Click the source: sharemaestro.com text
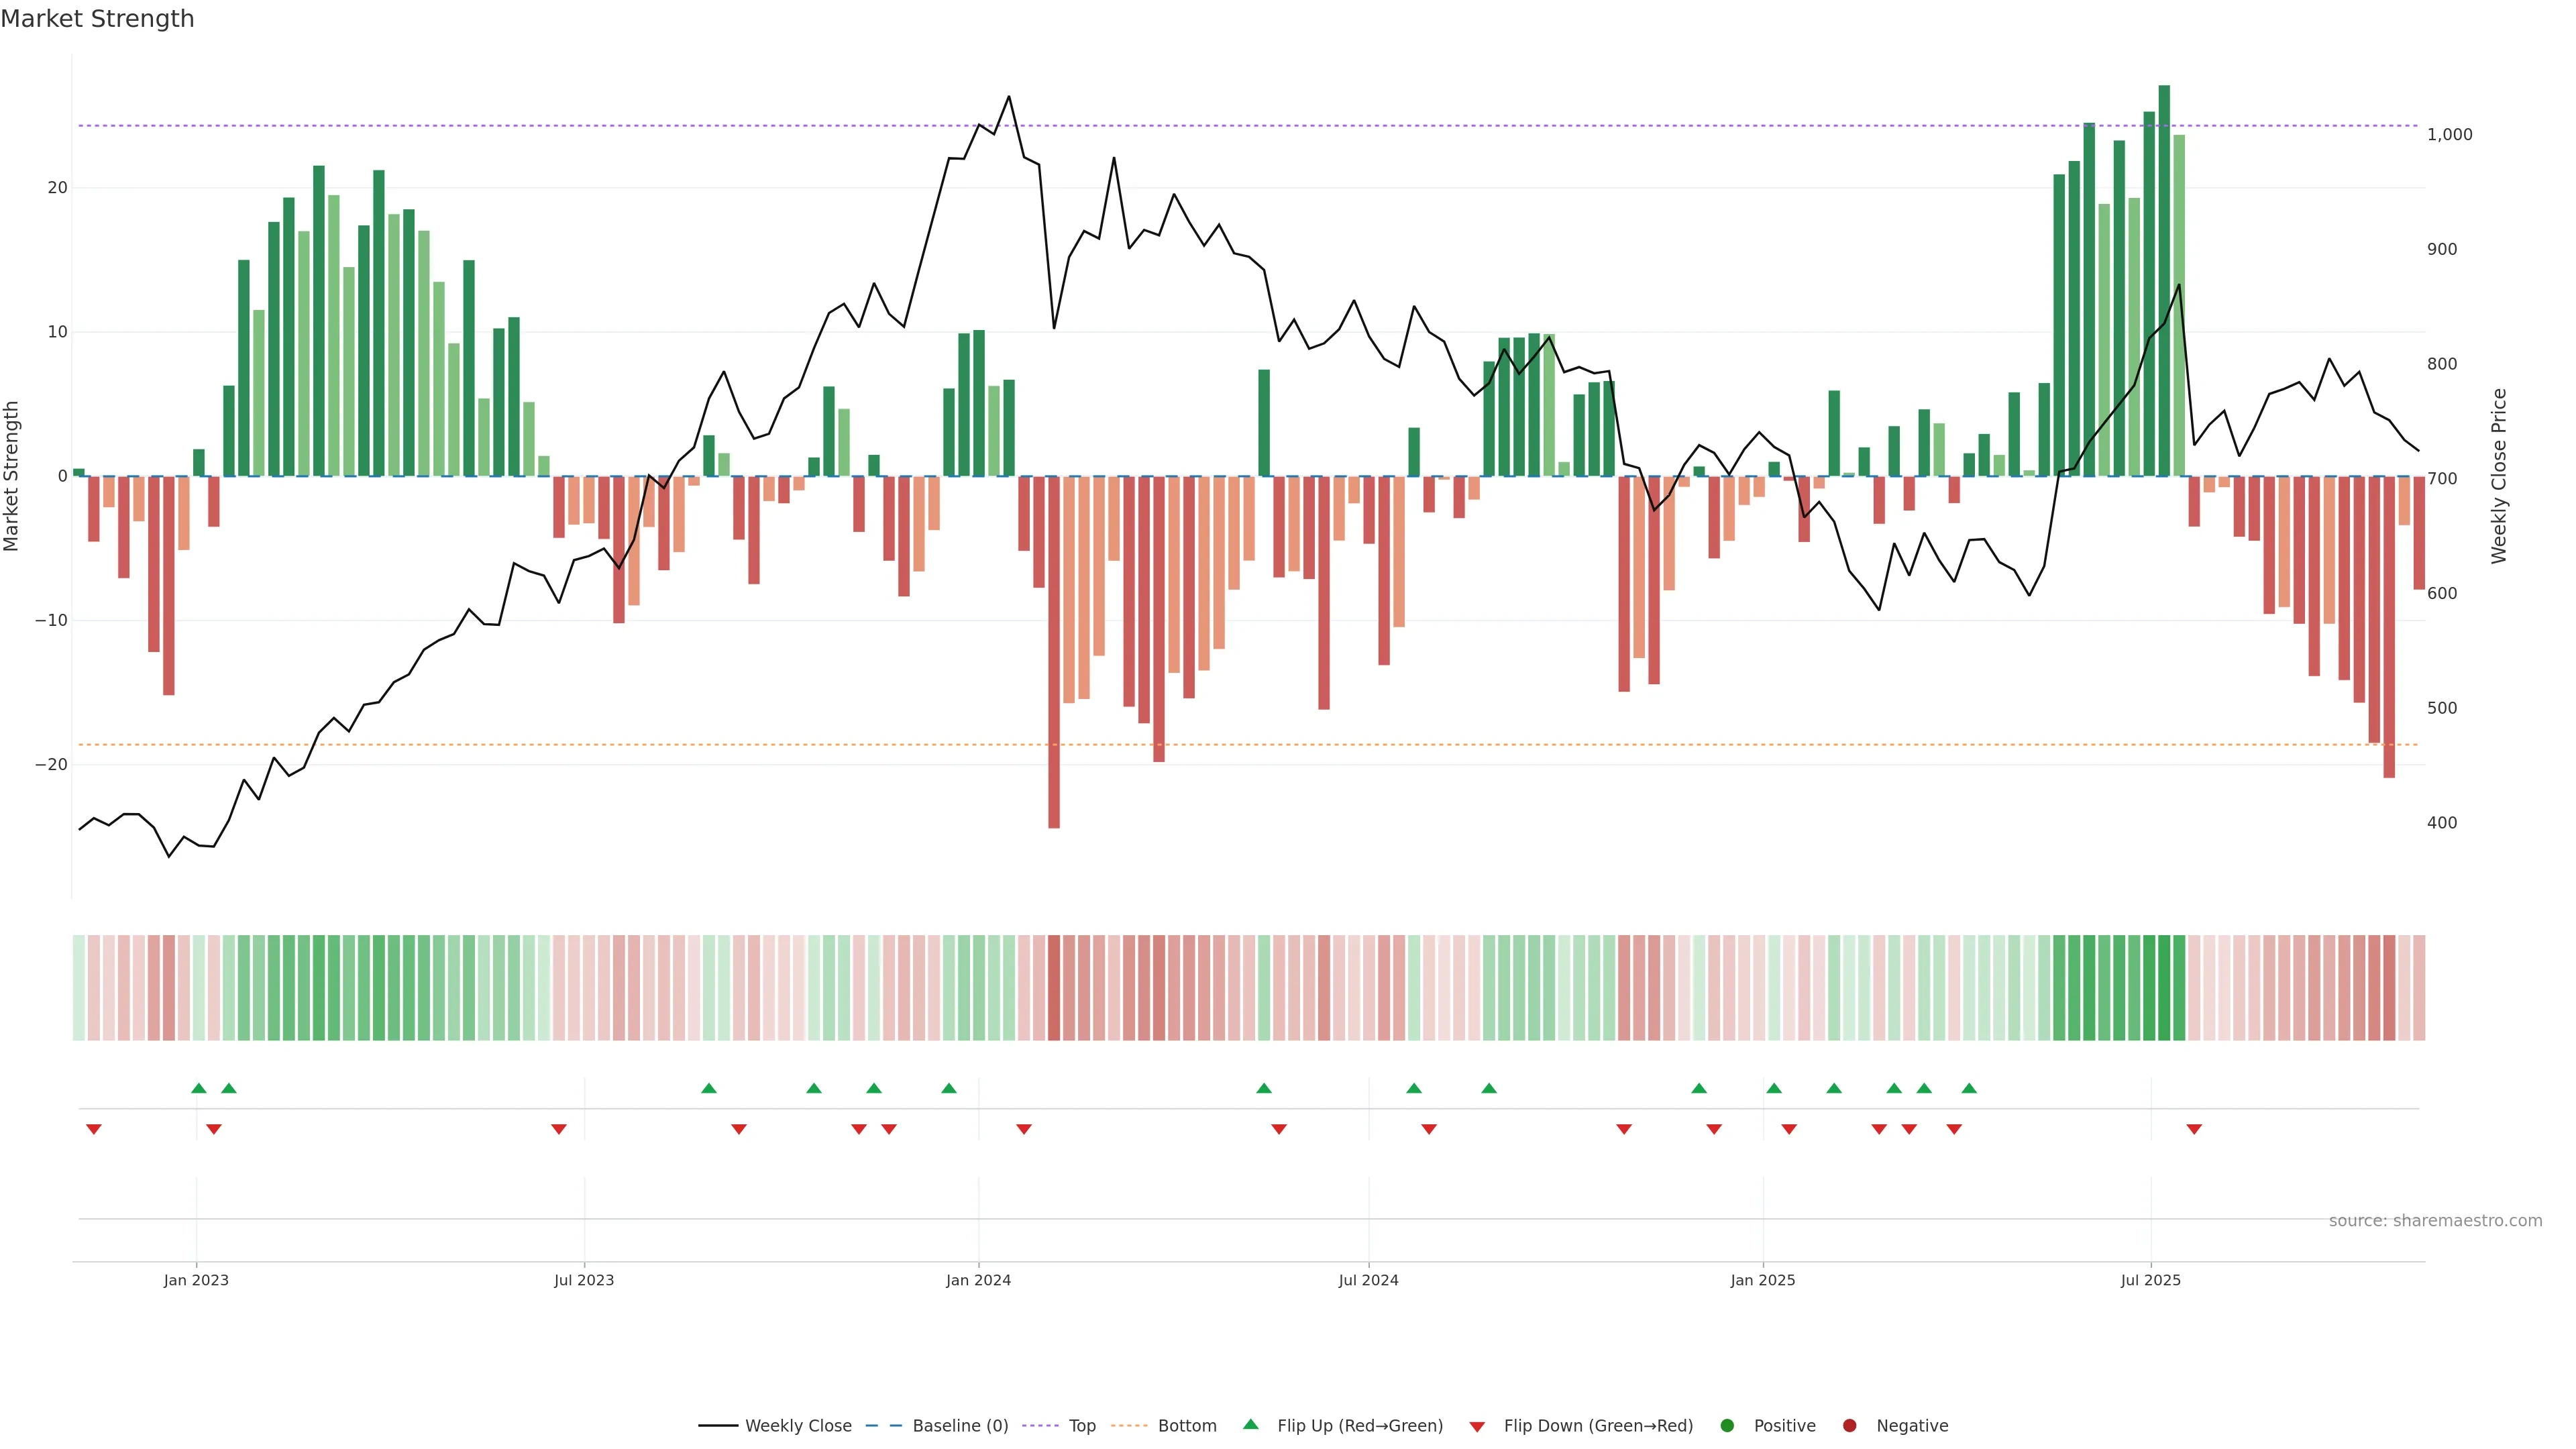Screen dimensions: 2576x1449 (x=2435, y=1221)
